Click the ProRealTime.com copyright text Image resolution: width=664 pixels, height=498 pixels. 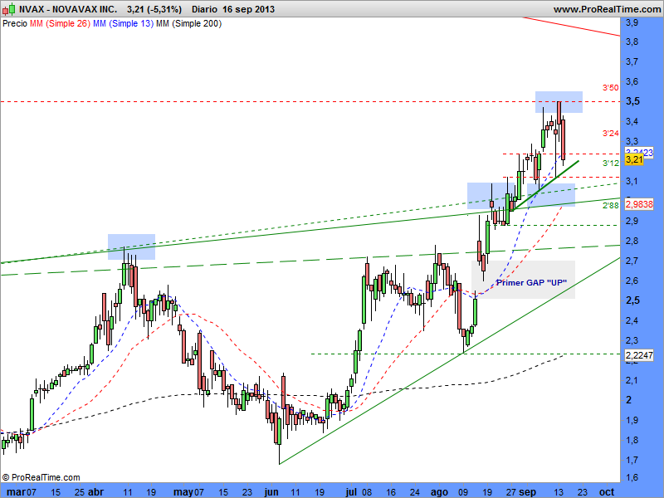click(x=41, y=477)
